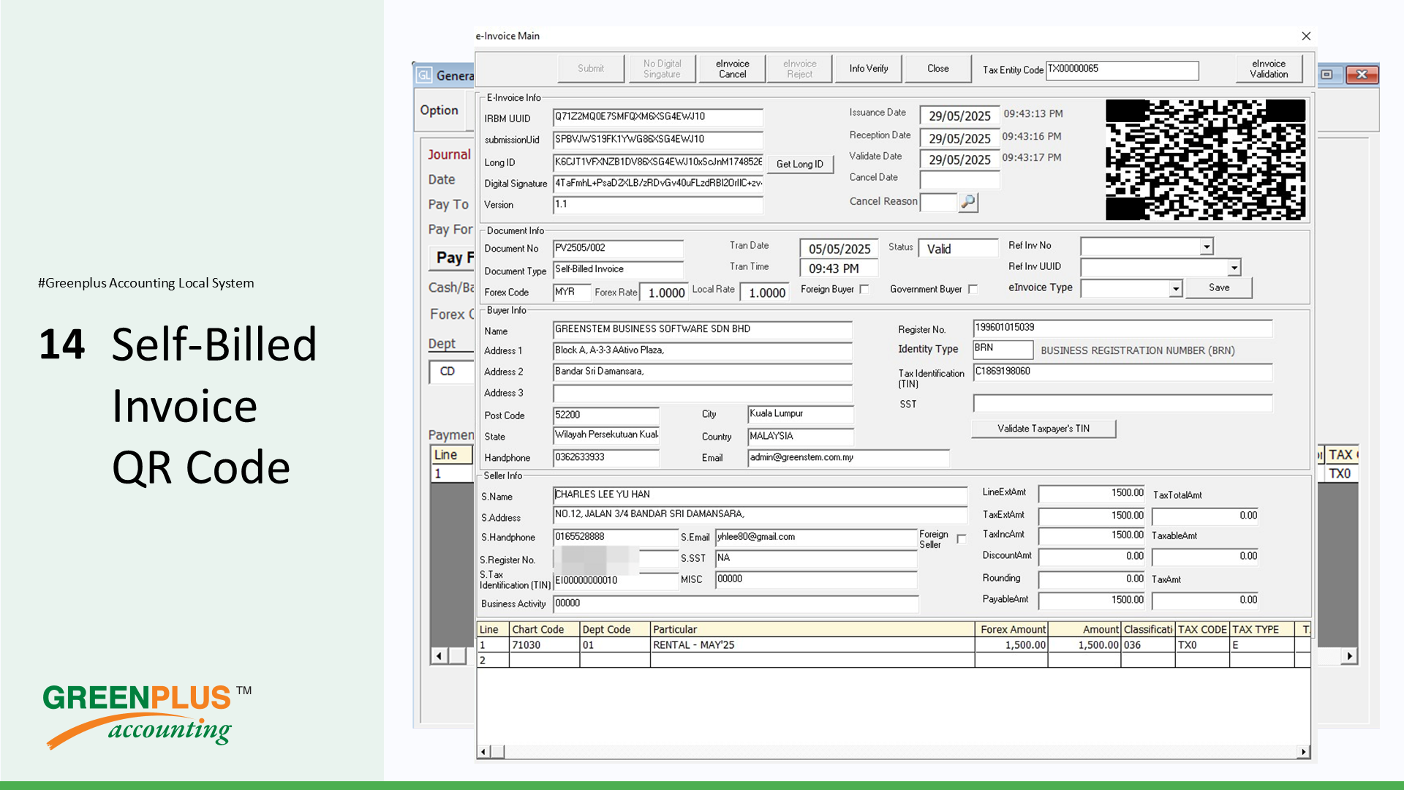
Task: Click the Document Type field
Action: (x=618, y=270)
